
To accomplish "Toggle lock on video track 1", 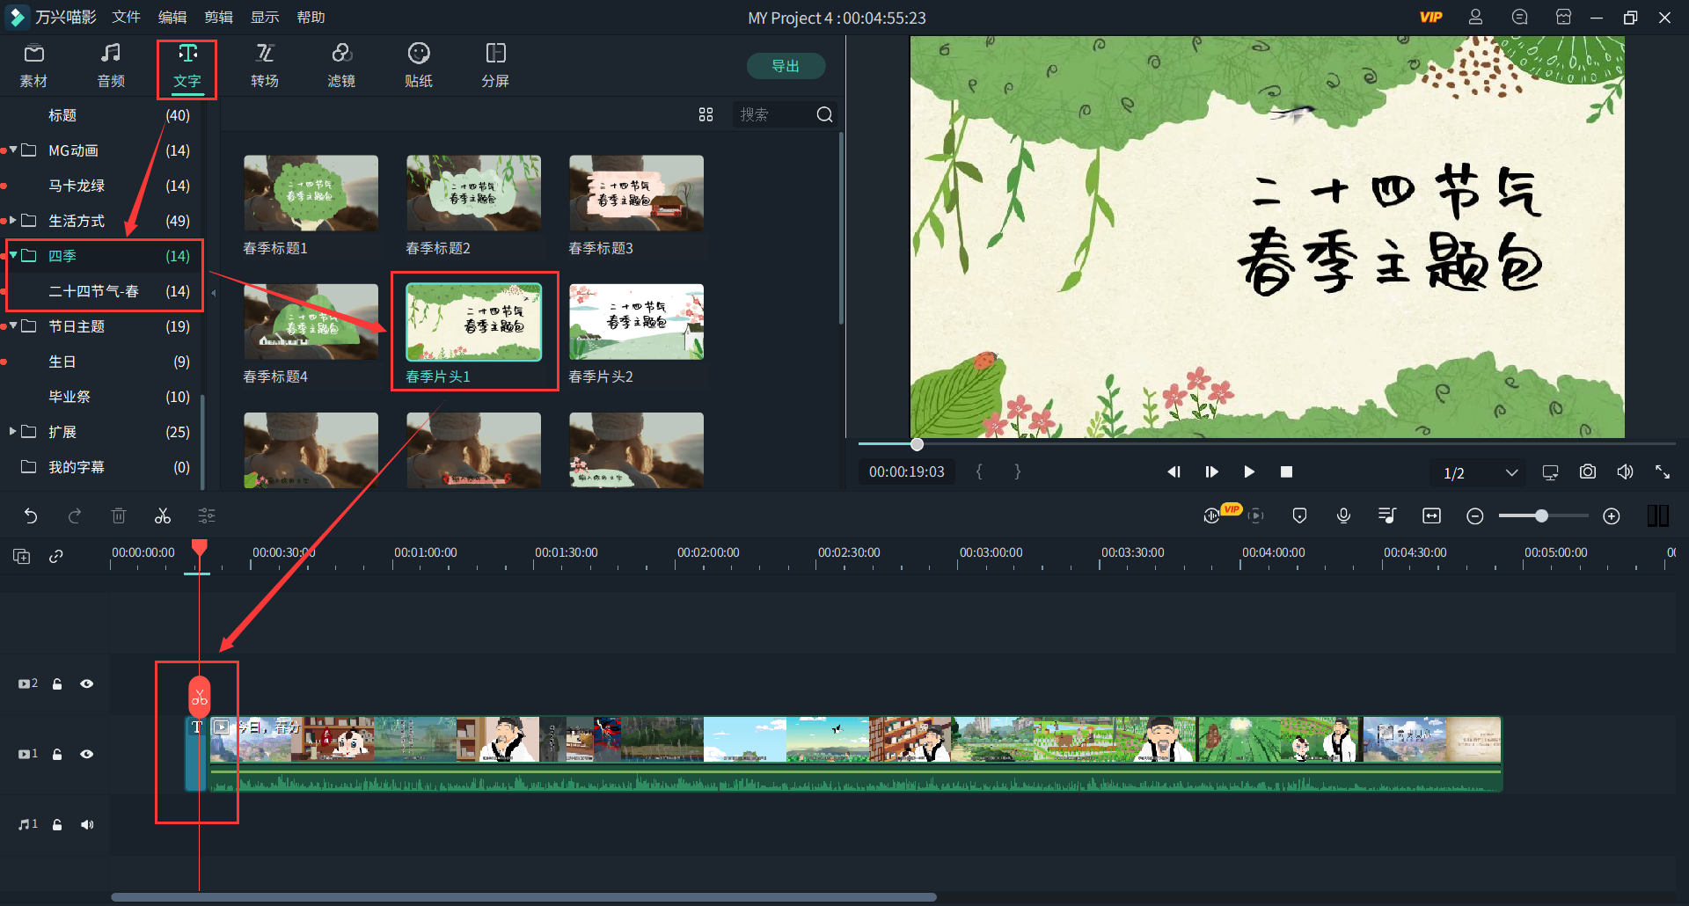I will 57,754.
